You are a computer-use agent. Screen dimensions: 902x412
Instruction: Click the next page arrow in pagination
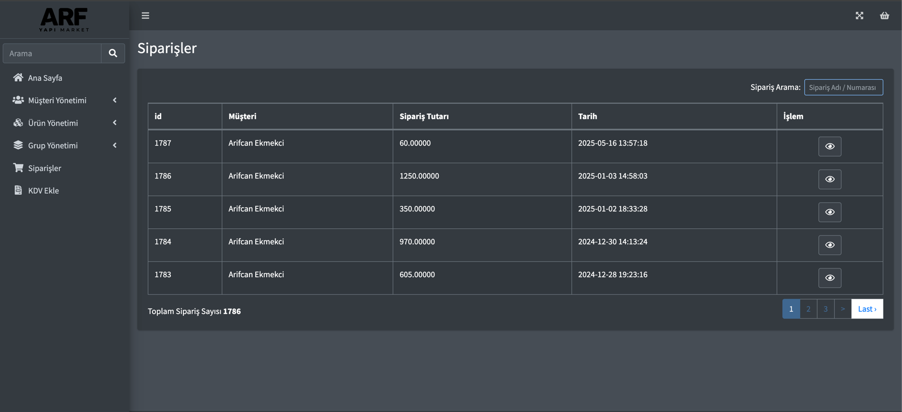[843, 309]
